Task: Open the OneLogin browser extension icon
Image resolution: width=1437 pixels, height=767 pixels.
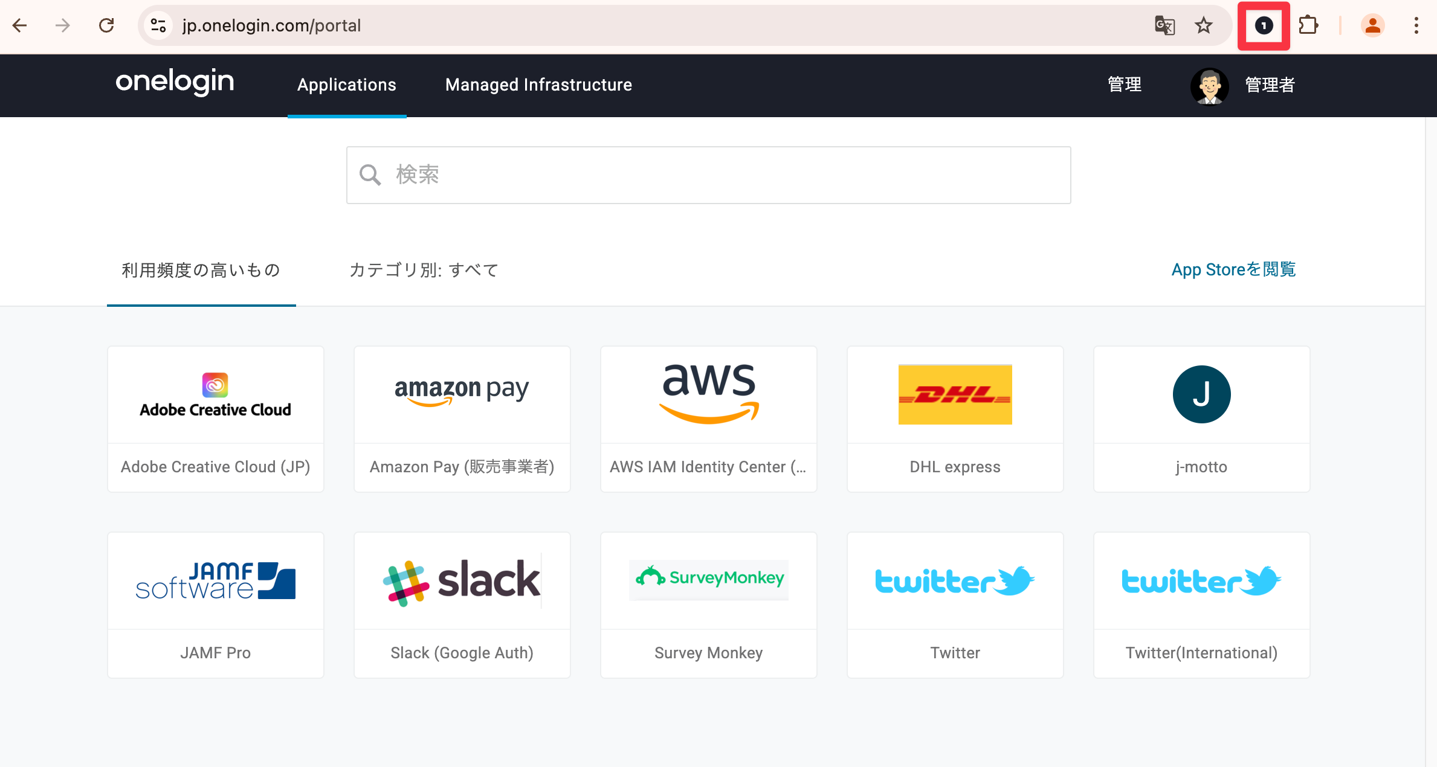Action: (x=1264, y=25)
